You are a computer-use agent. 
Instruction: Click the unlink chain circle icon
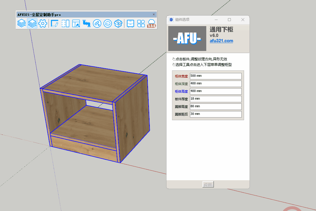(97, 23)
